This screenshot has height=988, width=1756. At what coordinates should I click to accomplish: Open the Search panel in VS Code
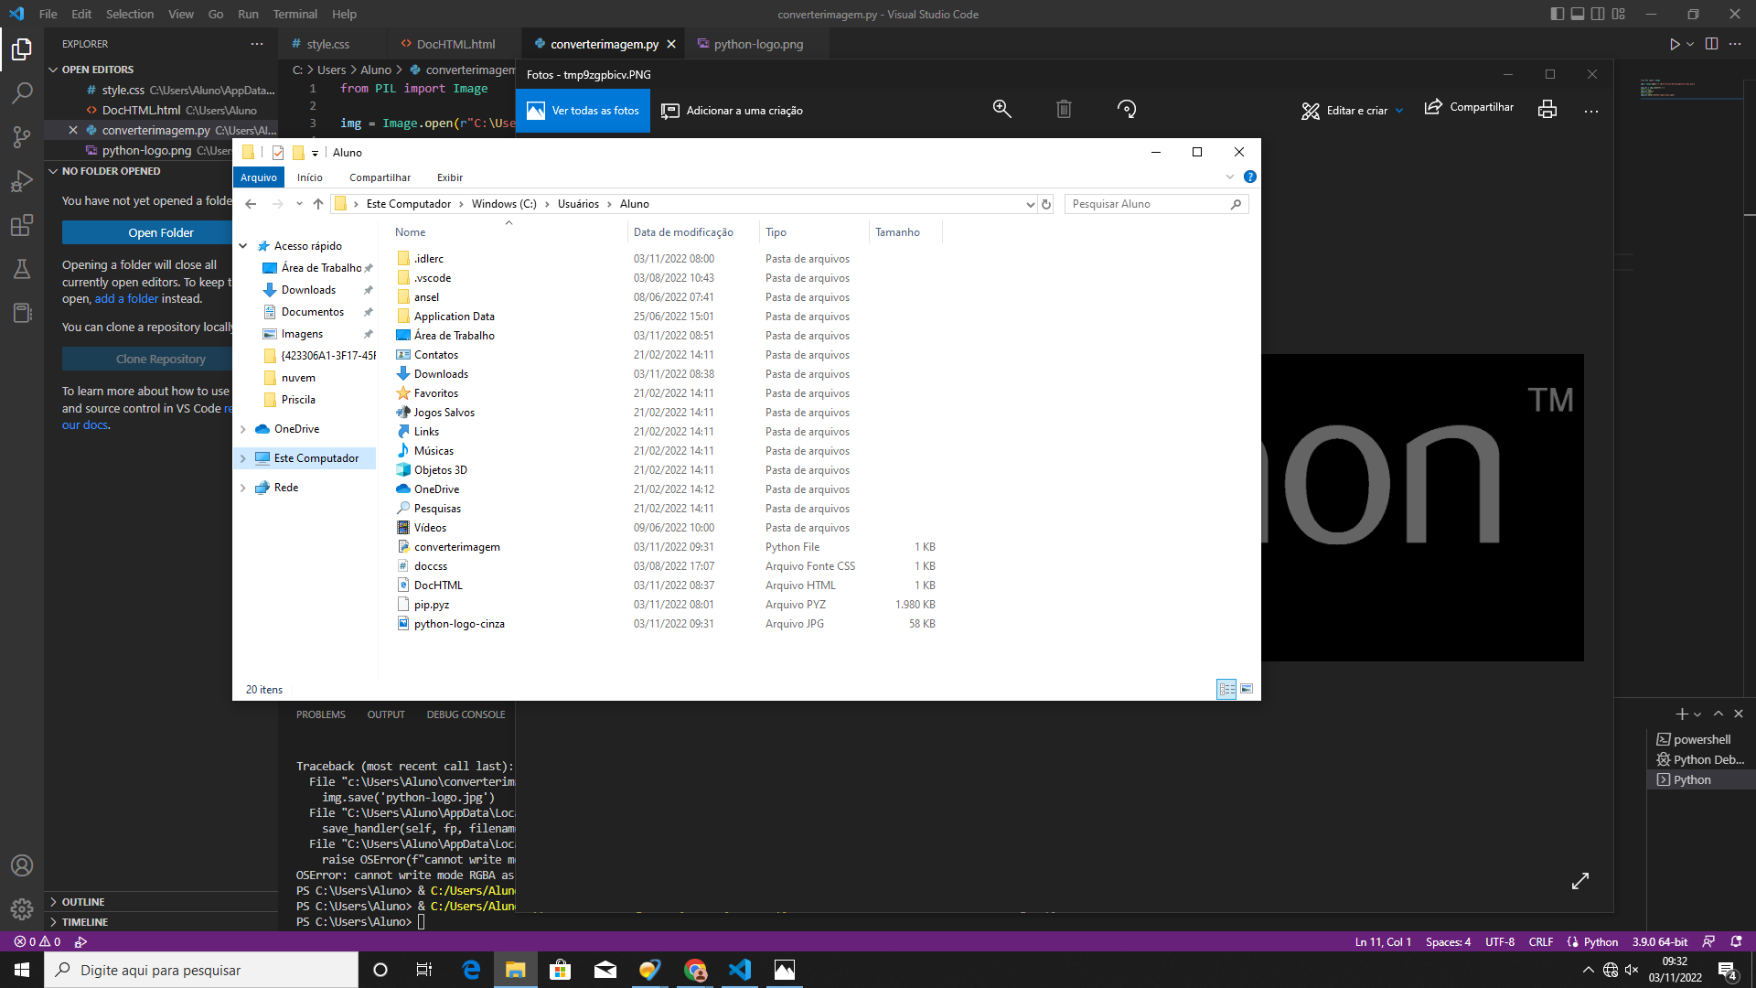click(22, 92)
